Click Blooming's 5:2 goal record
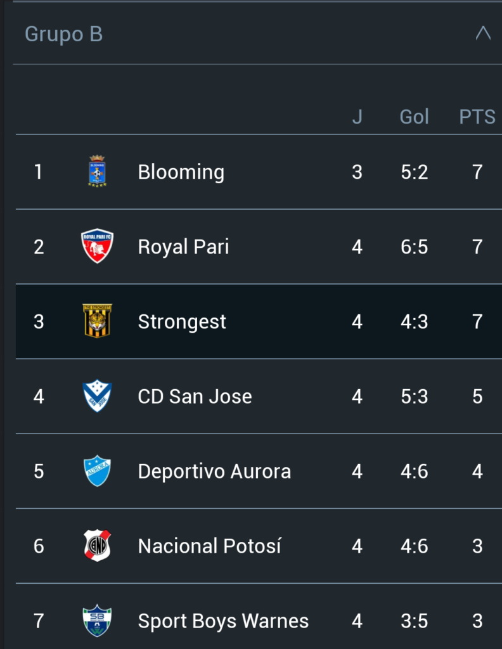The height and width of the screenshot is (649, 502). [x=414, y=172]
